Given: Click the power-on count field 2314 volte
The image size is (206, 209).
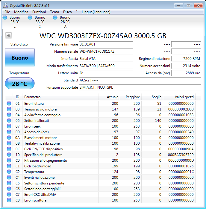Looking at the screenshot, I should [186, 66].
